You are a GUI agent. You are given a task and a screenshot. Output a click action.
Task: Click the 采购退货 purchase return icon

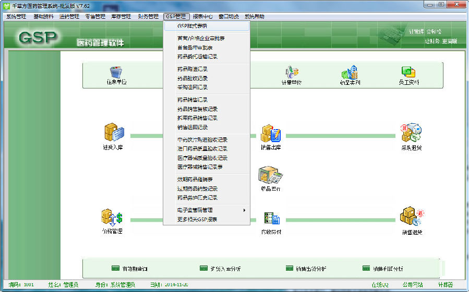411,134
